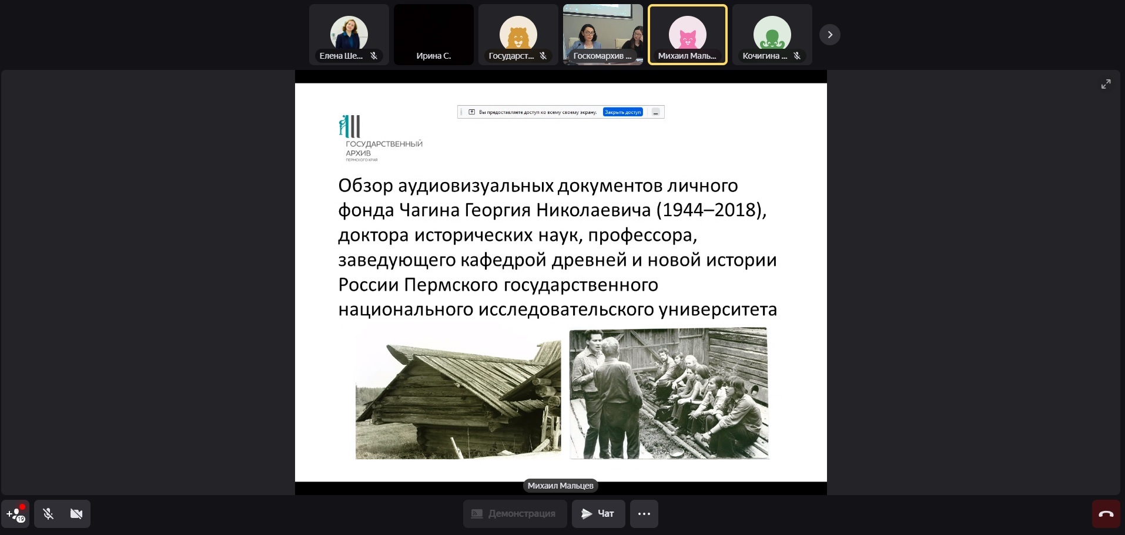This screenshot has height=535, width=1125.
Task: Show next participants with right chevron
Action: click(829, 35)
